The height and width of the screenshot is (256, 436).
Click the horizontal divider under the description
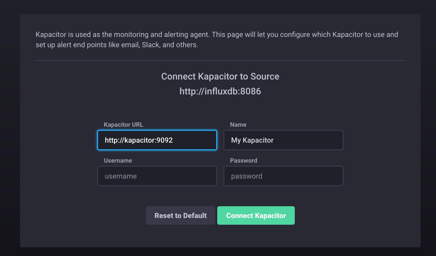(220, 61)
